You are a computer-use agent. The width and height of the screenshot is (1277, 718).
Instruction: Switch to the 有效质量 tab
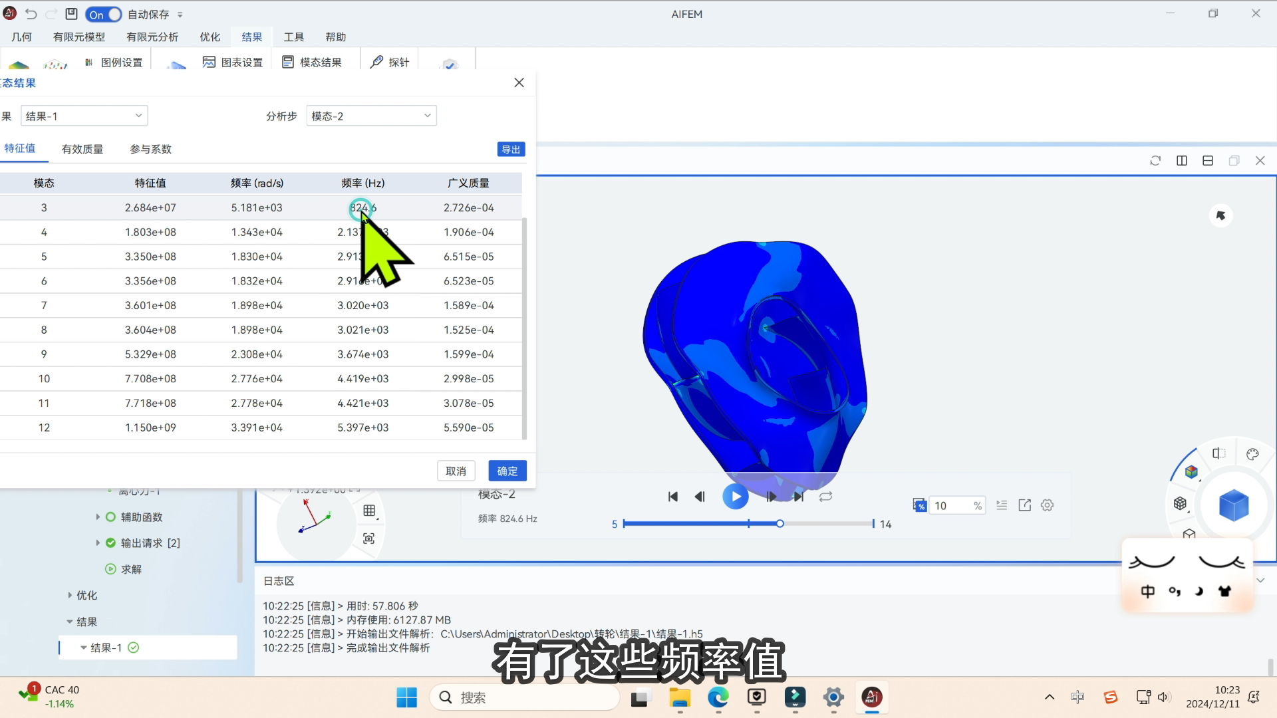[x=82, y=149]
